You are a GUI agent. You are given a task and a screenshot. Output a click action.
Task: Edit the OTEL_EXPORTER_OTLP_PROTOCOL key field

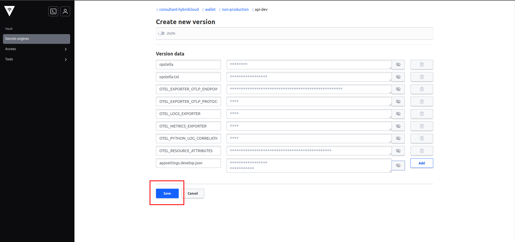(x=188, y=102)
